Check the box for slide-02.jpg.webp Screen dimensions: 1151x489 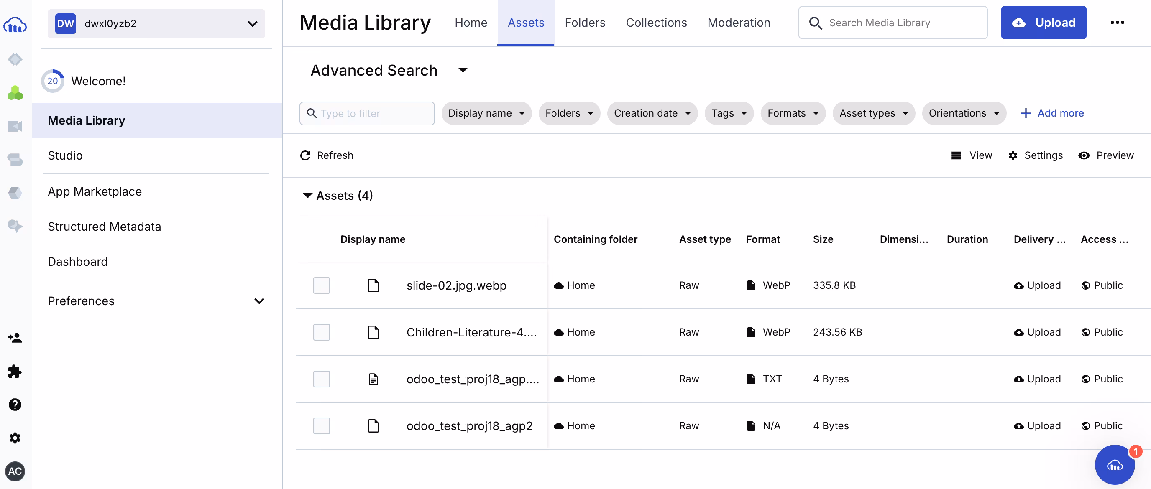(321, 285)
